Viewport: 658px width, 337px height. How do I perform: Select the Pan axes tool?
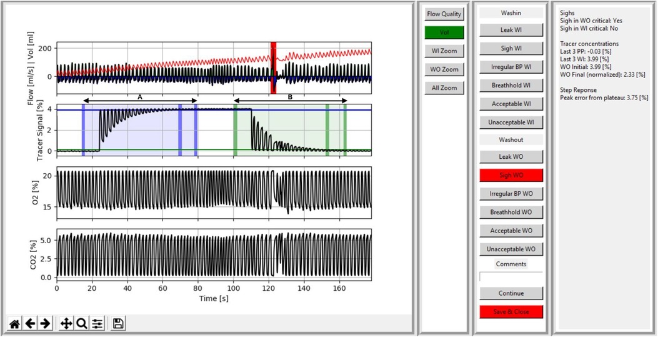pyautogui.click(x=66, y=324)
